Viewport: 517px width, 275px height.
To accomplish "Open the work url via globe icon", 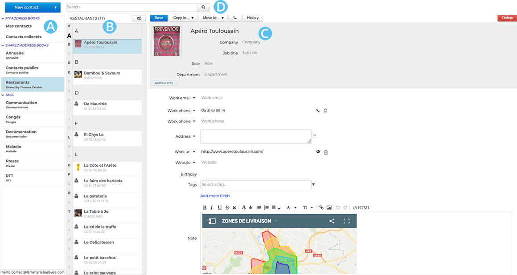I will click(318, 152).
